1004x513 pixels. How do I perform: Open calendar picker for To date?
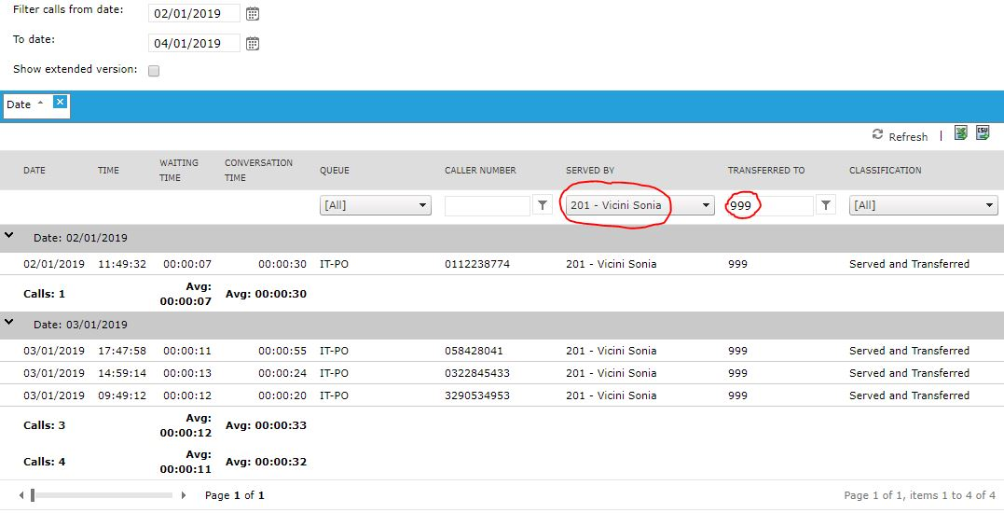253,43
